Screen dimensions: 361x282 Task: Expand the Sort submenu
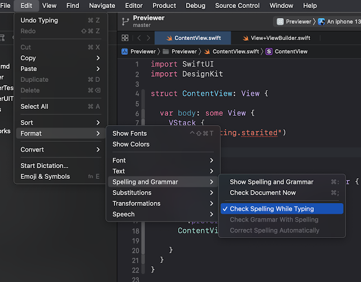click(x=60, y=123)
